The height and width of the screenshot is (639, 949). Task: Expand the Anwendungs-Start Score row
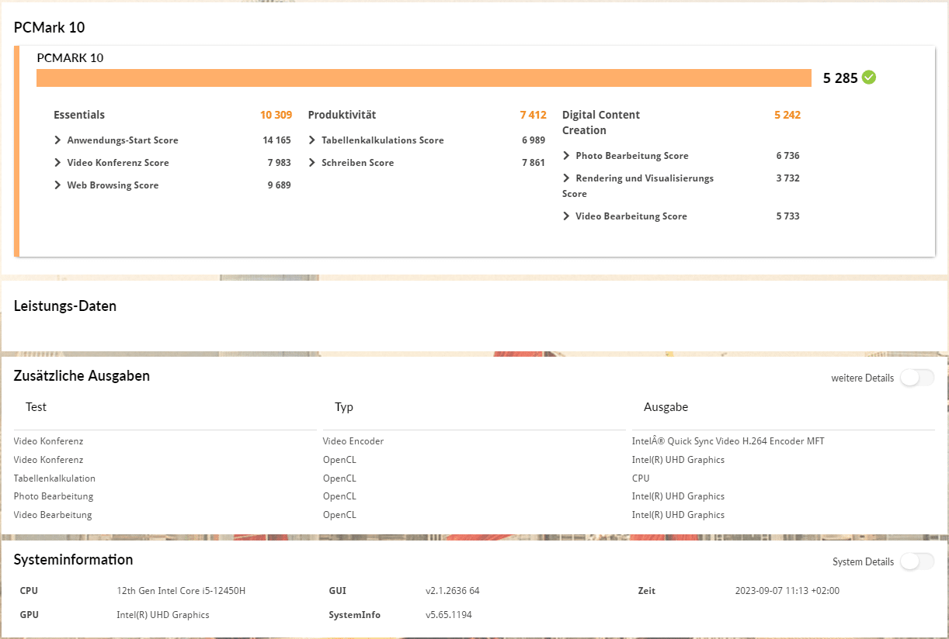(58, 140)
